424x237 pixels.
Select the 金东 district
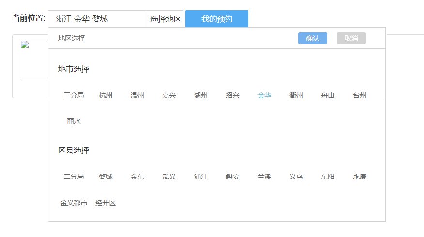(137, 177)
